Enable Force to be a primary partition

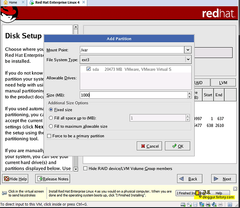[49, 136]
